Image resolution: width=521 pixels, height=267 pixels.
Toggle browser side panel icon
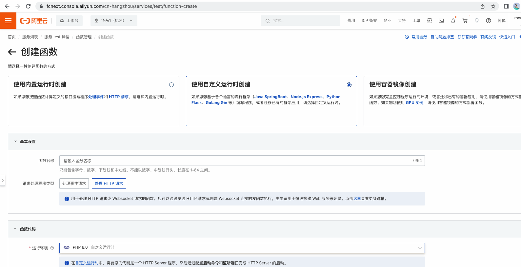[506, 6]
